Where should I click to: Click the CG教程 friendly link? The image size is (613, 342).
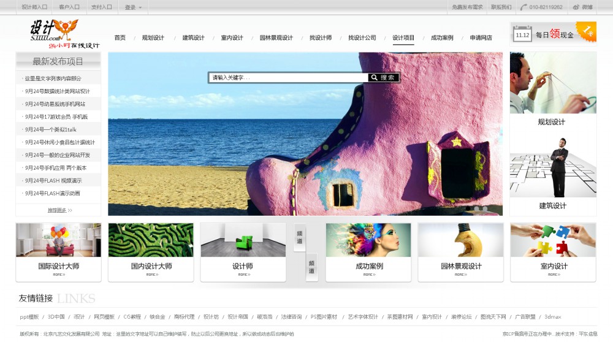[x=132, y=317]
